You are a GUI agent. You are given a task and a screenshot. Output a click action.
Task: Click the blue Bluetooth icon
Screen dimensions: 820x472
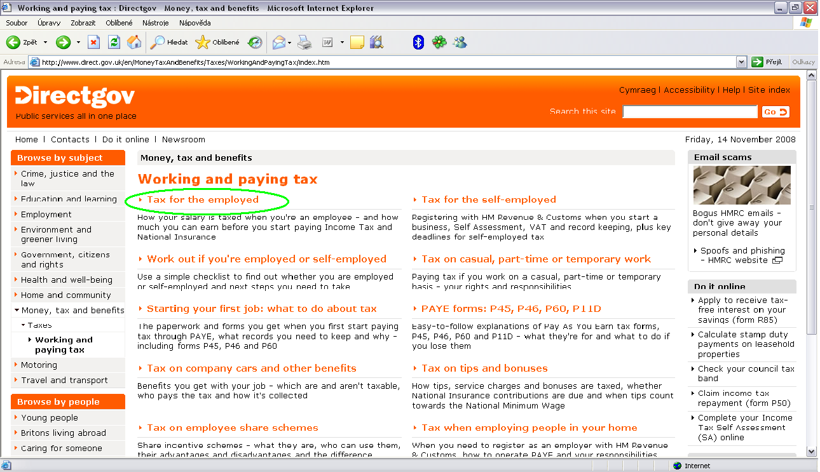point(418,43)
